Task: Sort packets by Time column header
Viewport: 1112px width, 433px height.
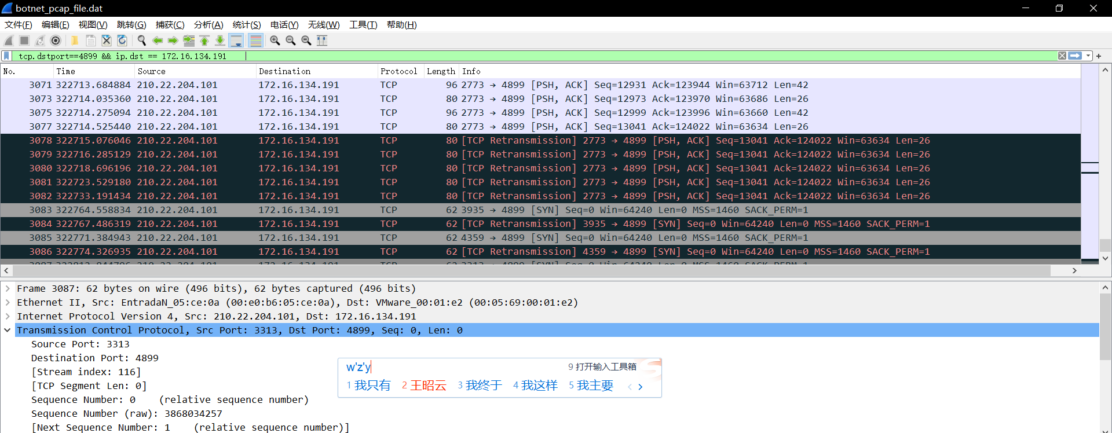Action: point(93,71)
